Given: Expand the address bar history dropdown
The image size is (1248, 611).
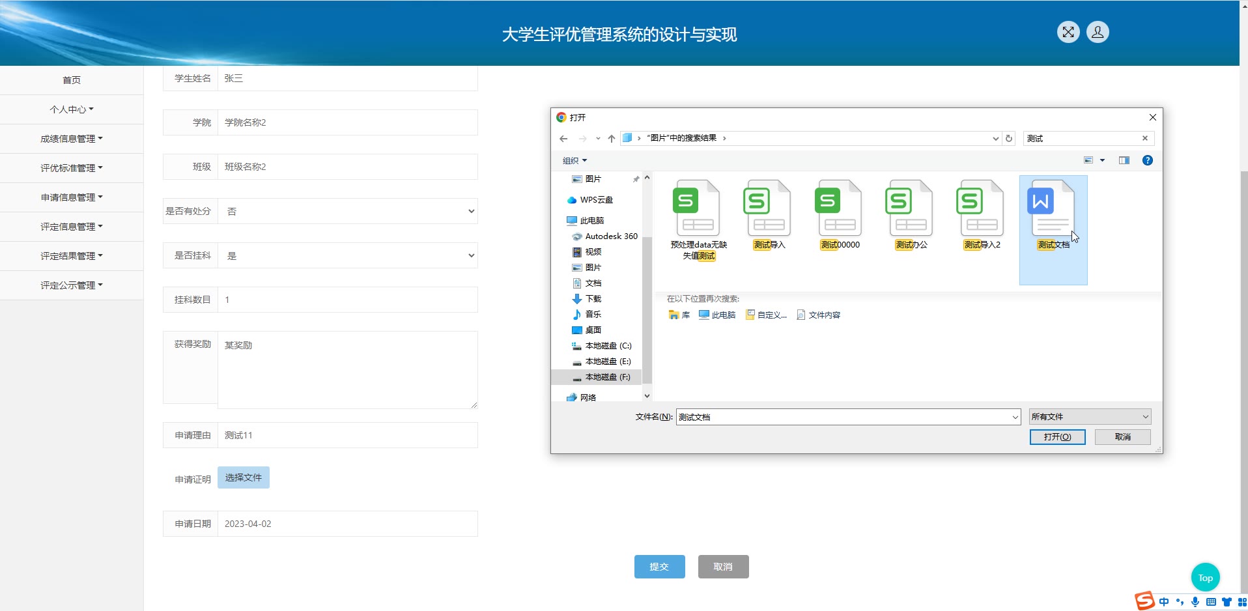Looking at the screenshot, I should pos(995,138).
